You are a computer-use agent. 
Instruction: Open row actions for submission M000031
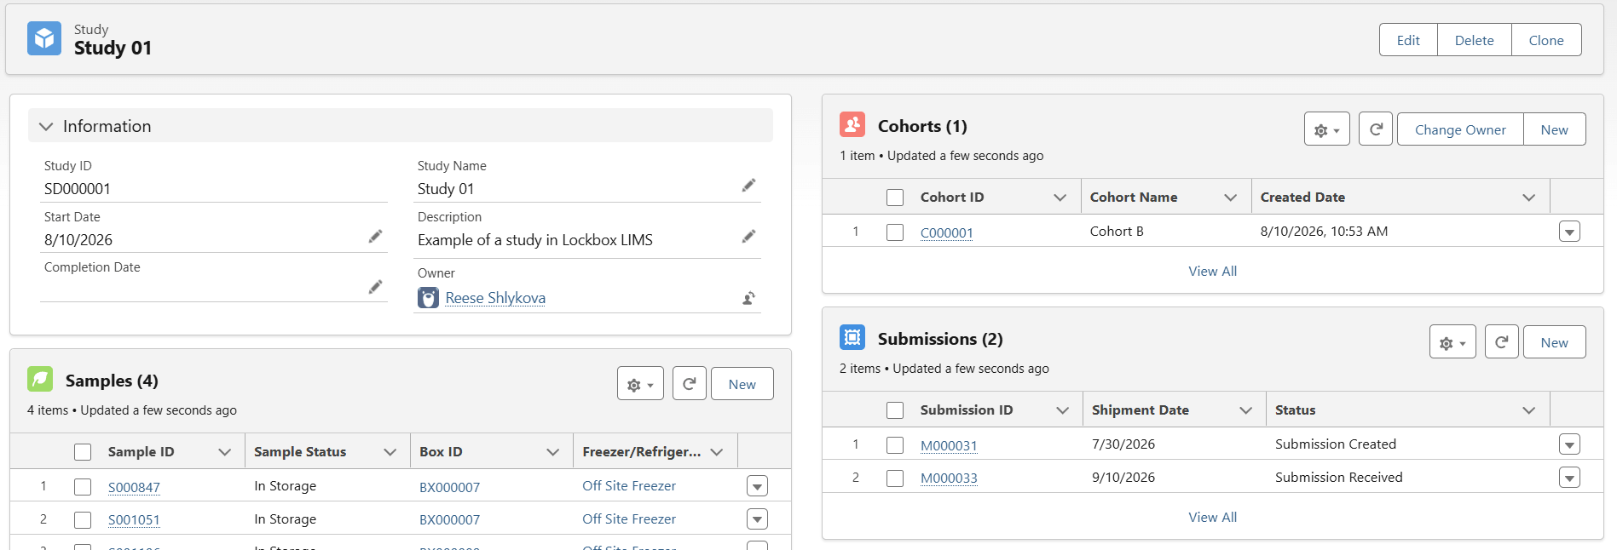[x=1569, y=444]
